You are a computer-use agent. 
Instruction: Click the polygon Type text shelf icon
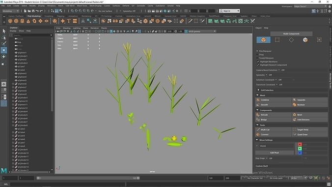coord(69,21)
